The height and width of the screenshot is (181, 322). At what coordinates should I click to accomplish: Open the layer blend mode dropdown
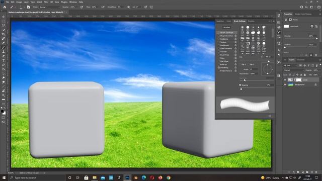click(x=293, y=70)
